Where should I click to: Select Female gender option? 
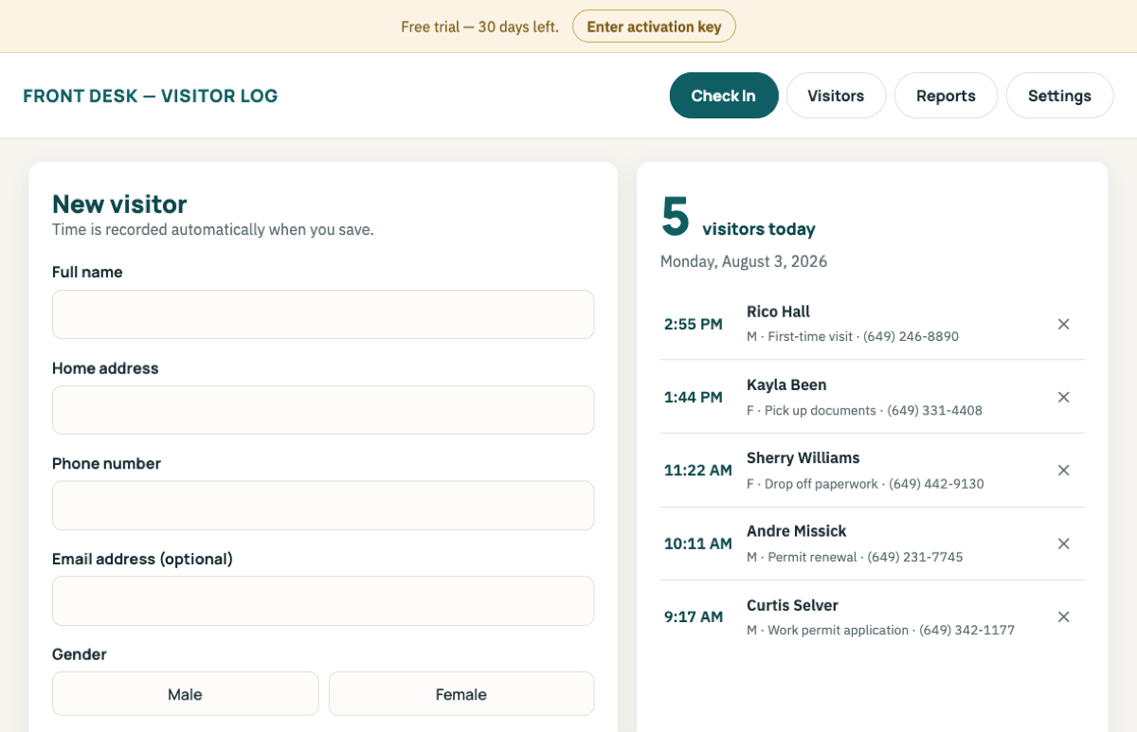pos(461,694)
